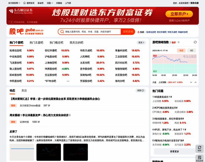Open hot topic #避免动力电池行业盲目扩张#
Image resolution: width=205 pixels, height=162 pixels.
pyautogui.click(x=168, y=141)
